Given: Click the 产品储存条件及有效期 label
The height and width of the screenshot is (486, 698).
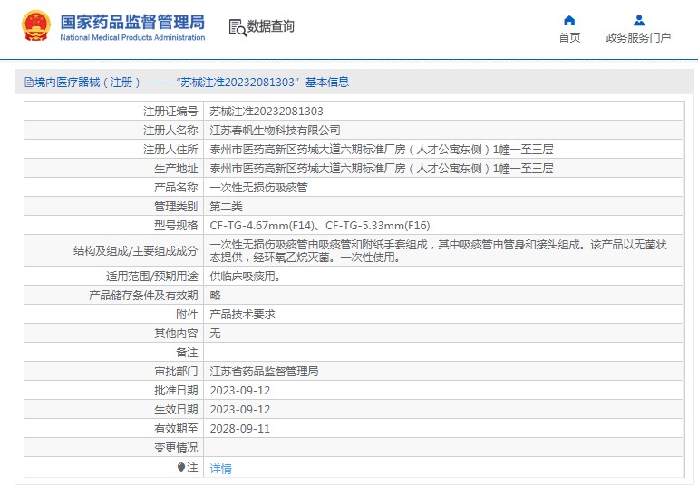Looking at the screenshot, I should point(143,296).
